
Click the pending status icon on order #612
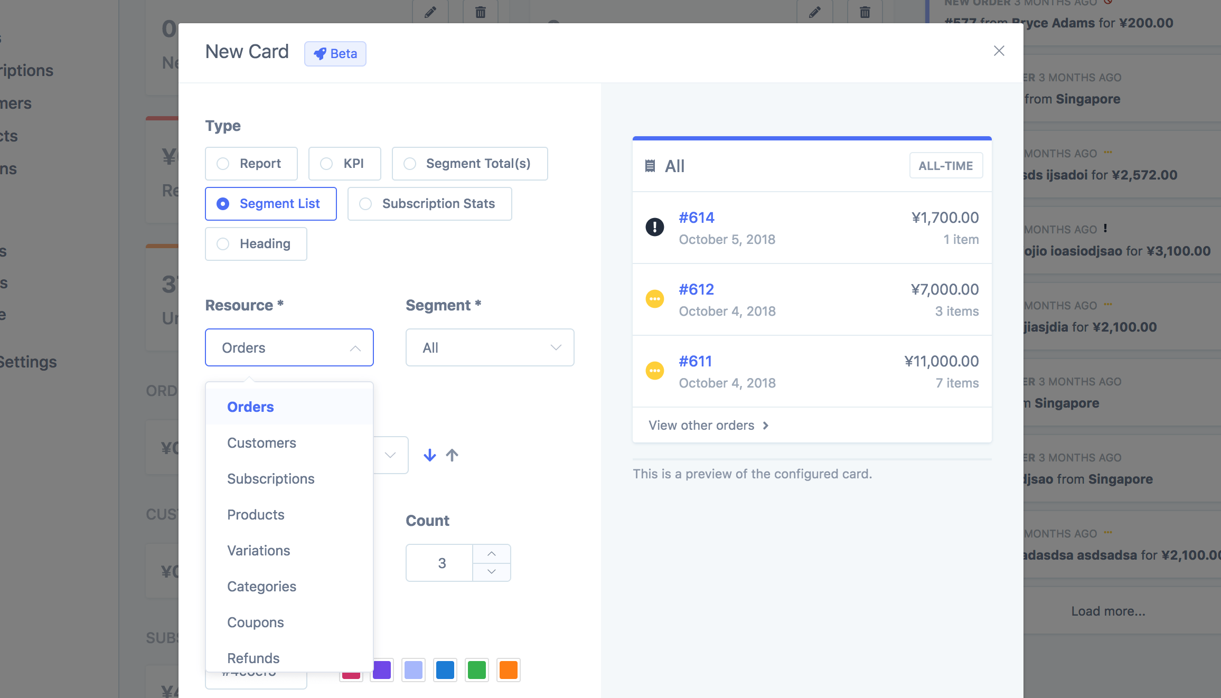click(x=655, y=299)
